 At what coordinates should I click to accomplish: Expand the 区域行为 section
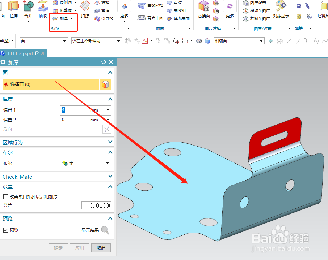point(110,142)
